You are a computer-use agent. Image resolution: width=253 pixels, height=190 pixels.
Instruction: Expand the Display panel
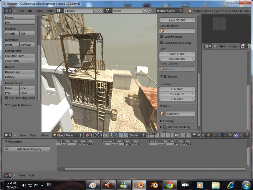(x=169, y=121)
